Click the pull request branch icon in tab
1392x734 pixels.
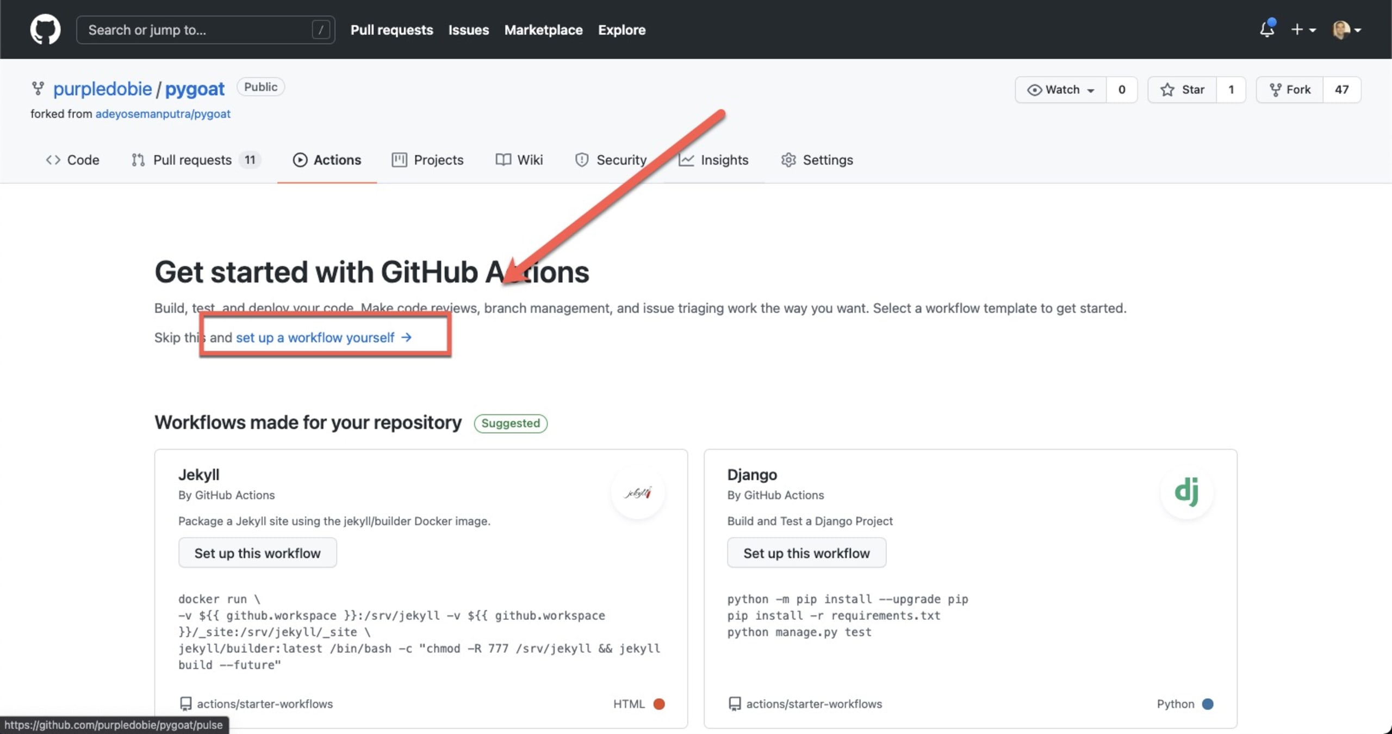pyautogui.click(x=138, y=160)
